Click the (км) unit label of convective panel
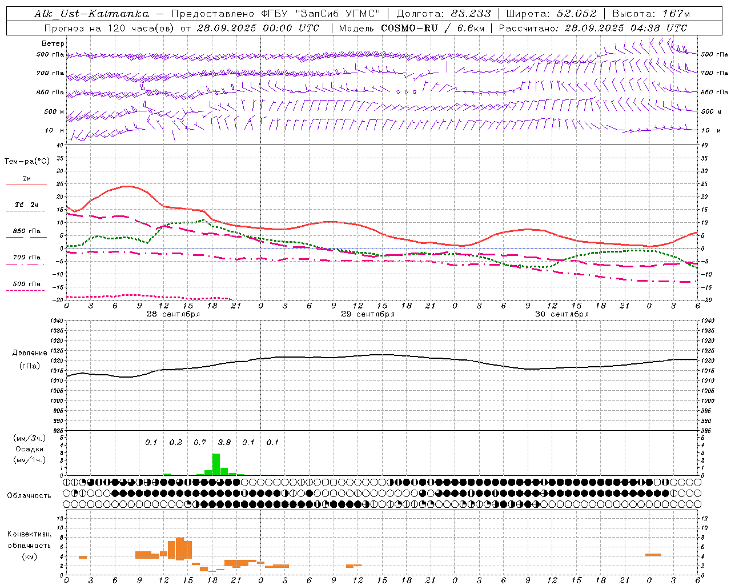 point(29,556)
